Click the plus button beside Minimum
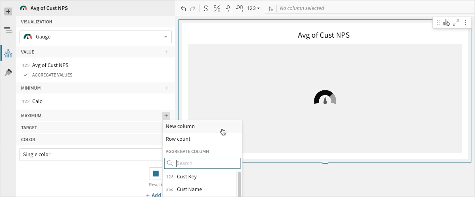The height and width of the screenshot is (197, 475). (x=166, y=88)
